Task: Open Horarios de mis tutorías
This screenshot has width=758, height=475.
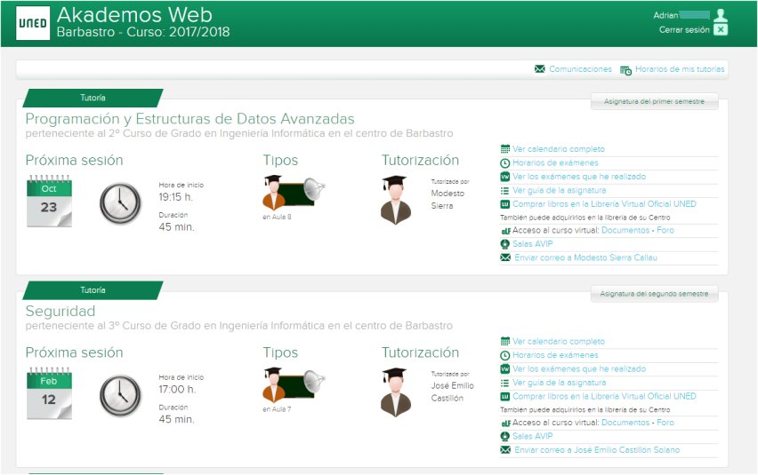Action: [x=680, y=69]
